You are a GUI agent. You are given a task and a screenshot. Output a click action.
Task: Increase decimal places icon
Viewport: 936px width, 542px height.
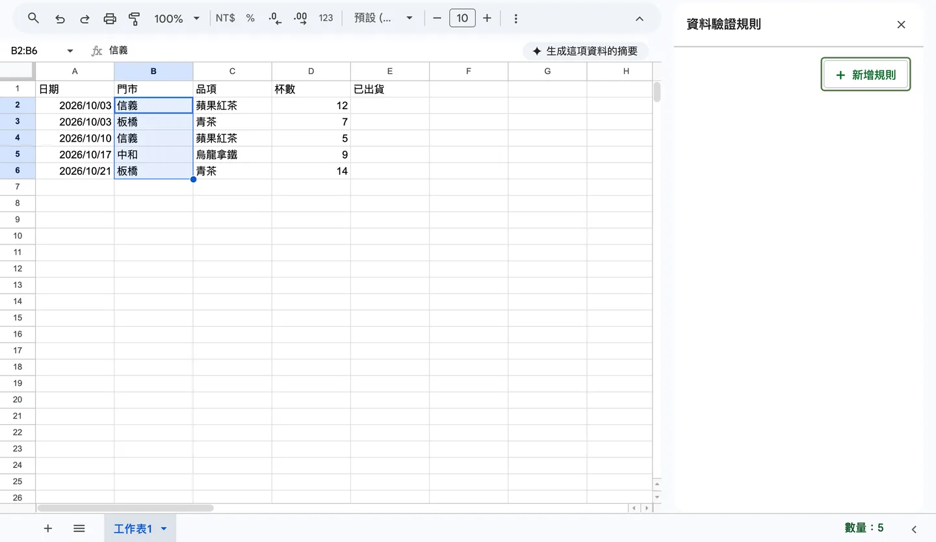click(x=300, y=18)
